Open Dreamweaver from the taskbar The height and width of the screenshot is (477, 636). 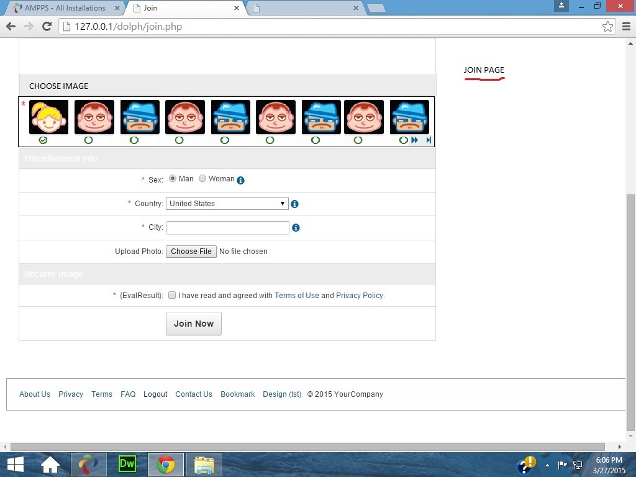coord(127,465)
